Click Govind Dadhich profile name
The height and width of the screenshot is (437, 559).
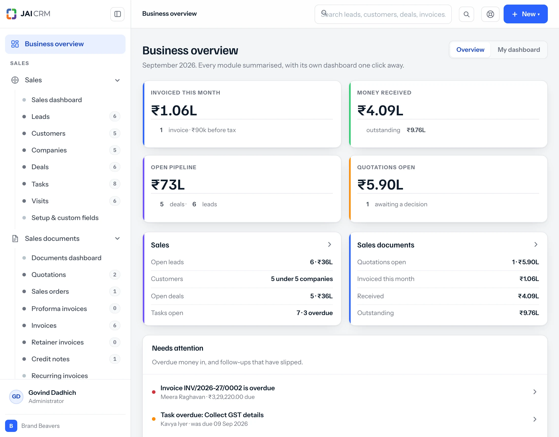pyautogui.click(x=52, y=393)
